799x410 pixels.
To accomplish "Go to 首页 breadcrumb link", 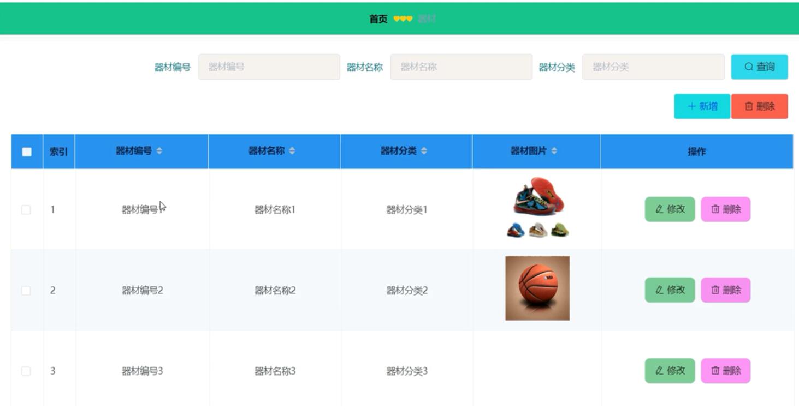I will [x=378, y=19].
